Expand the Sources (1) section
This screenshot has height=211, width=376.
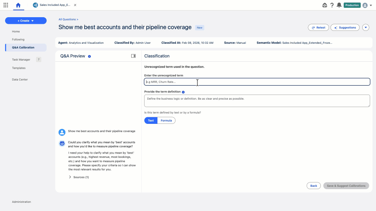point(79,177)
